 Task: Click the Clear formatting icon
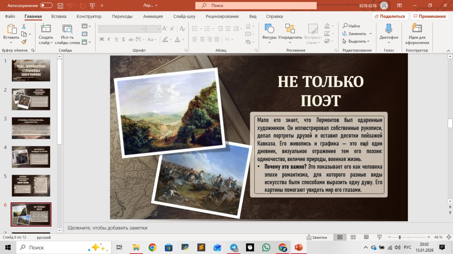coord(182,29)
